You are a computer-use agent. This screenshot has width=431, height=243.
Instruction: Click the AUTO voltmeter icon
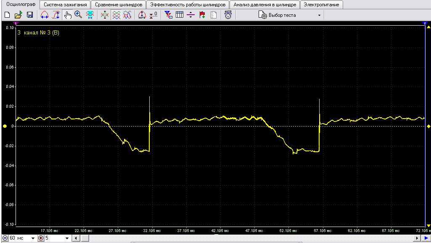click(x=228, y=15)
